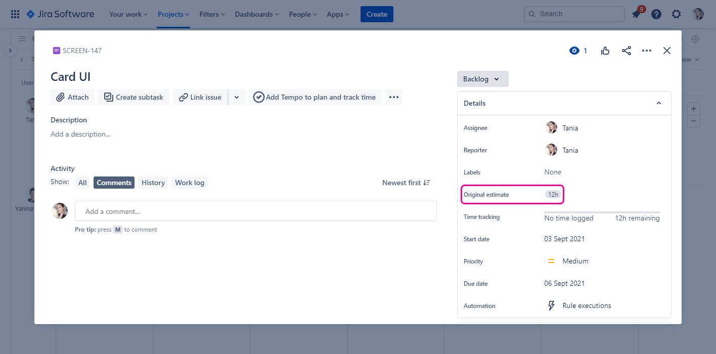Image resolution: width=716 pixels, height=354 pixels.
Task: Expand the left sidebar arrow
Action: pos(10,51)
